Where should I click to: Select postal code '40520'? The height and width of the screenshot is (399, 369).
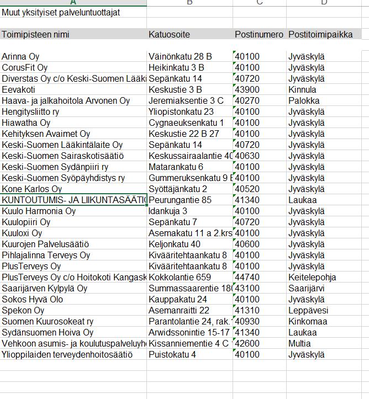pyautogui.click(x=260, y=189)
